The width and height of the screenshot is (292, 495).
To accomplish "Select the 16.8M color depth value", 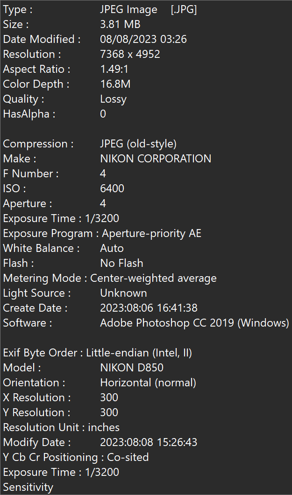I will 115,84.
